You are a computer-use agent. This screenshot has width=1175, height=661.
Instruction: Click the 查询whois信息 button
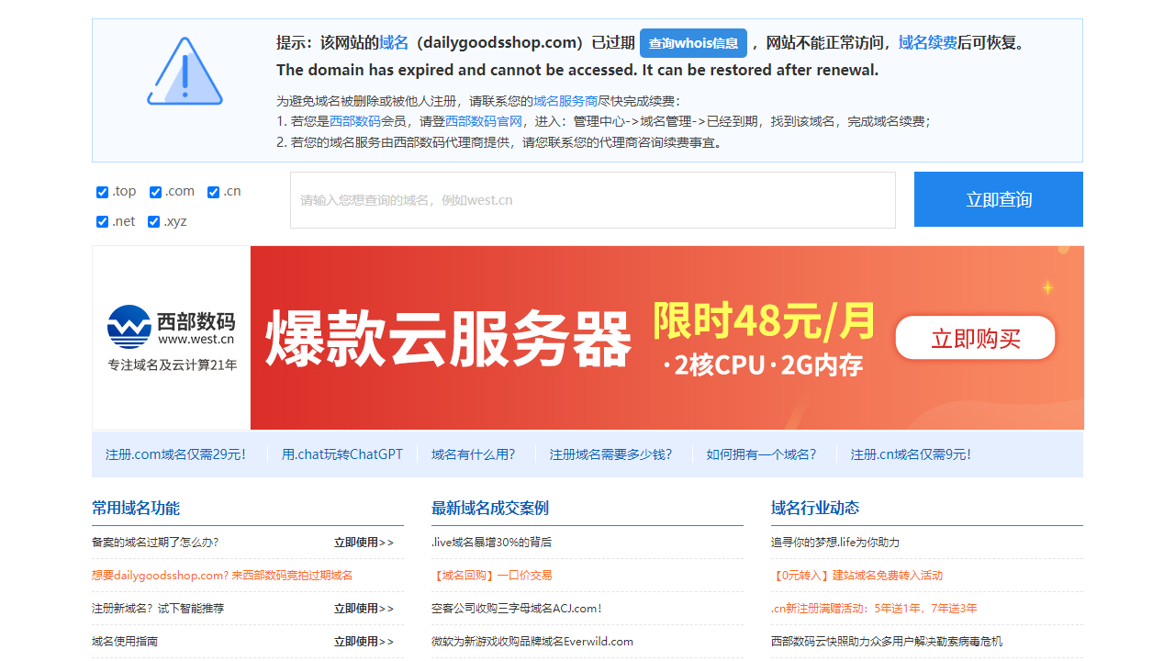(693, 43)
